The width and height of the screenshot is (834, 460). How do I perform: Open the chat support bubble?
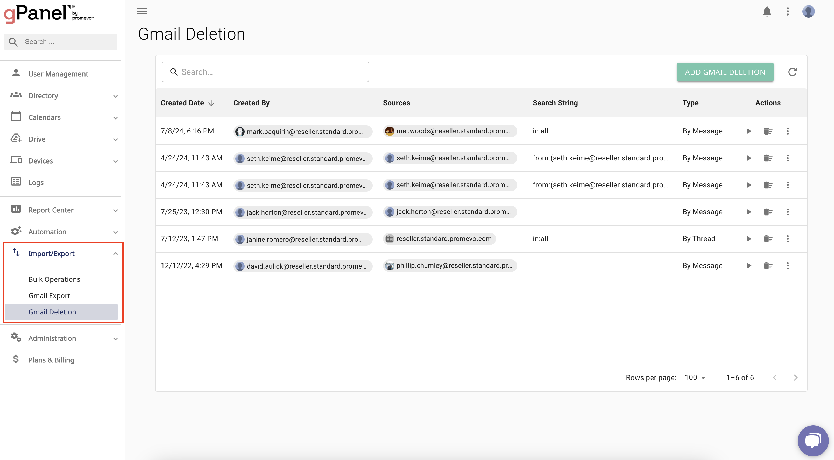tap(813, 440)
